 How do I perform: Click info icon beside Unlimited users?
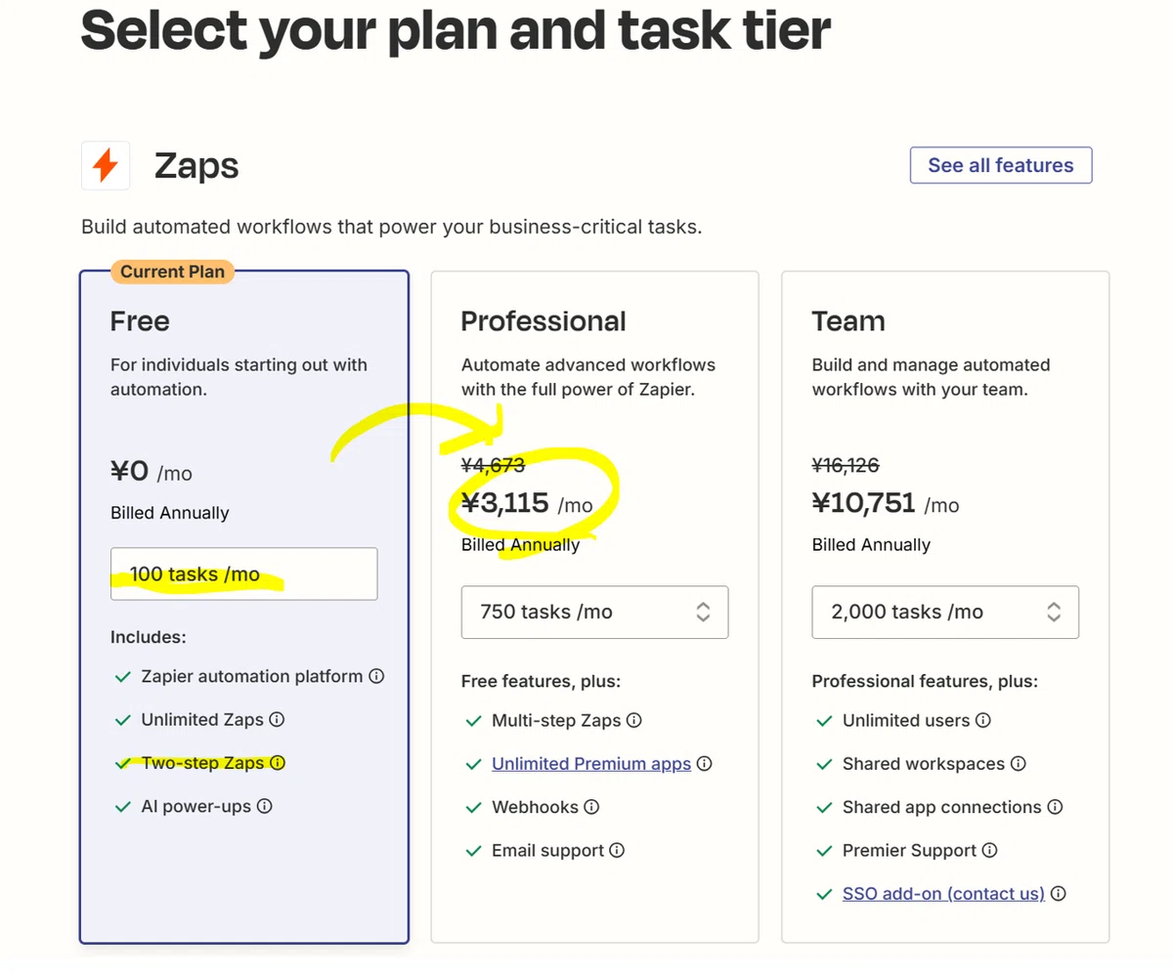coord(983,721)
